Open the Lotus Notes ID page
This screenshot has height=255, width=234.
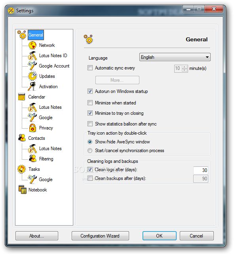(53, 56)
